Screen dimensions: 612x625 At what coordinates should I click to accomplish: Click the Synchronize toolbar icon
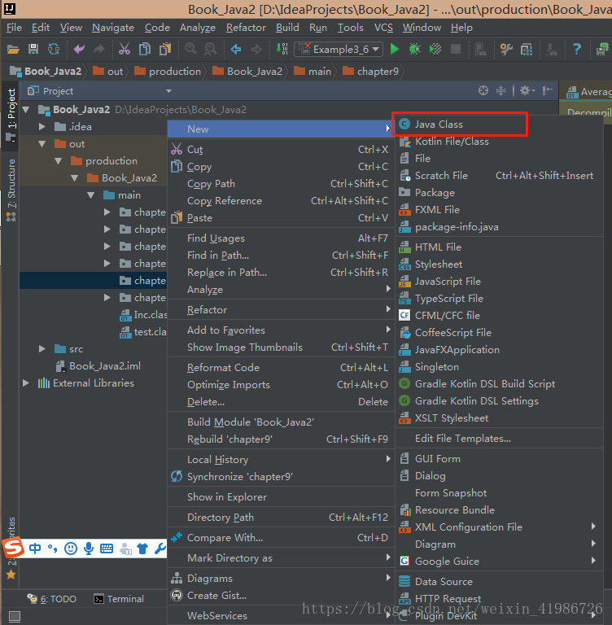[54, 50]
